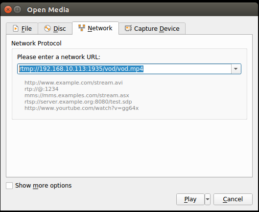
Task: Open the File tab
Action: tap(22, 29)
